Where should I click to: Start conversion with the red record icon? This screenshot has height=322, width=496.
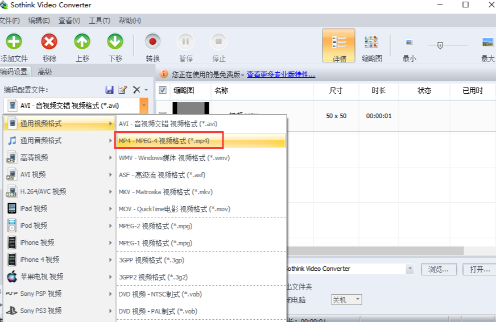click(x=153, y=41)
